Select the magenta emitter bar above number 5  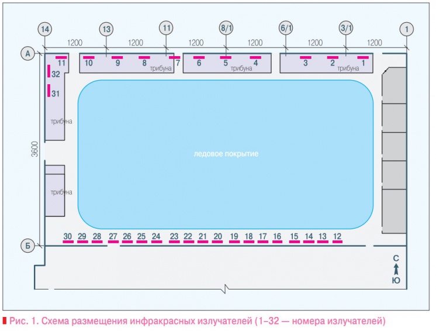tap(226, 57)
